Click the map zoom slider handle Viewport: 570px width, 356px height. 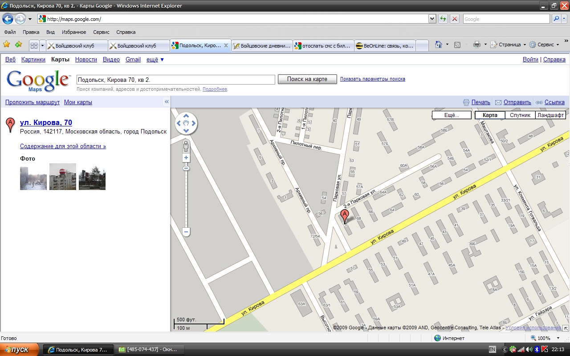pyautogui.click(x=186, y=168)
